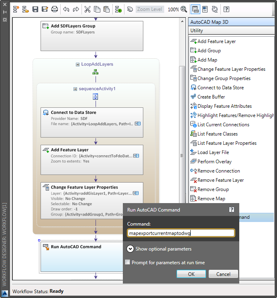Click the refresh arrows icon
Viewport: 277px width, 298px height.
point(215,9)
